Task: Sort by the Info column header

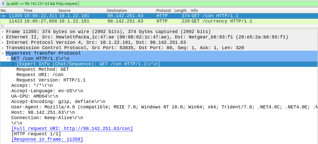Action: (x=254, y=11)
